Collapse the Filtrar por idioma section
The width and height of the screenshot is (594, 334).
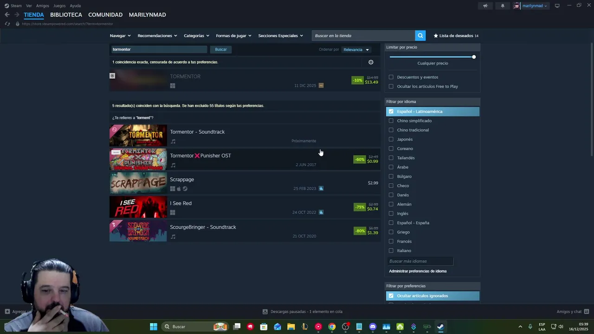[433, 102]
